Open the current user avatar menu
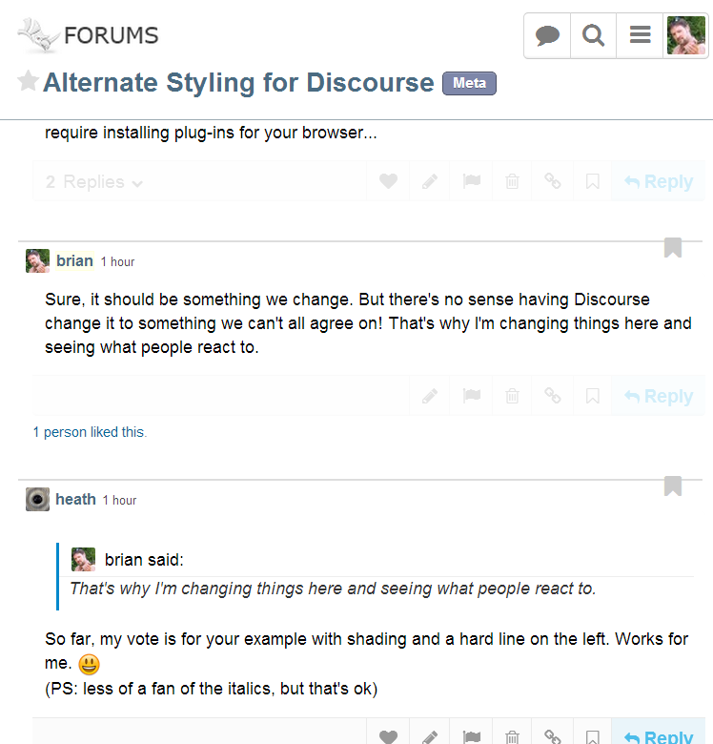This screenshot has width=713, height=744. pos(686,35)
